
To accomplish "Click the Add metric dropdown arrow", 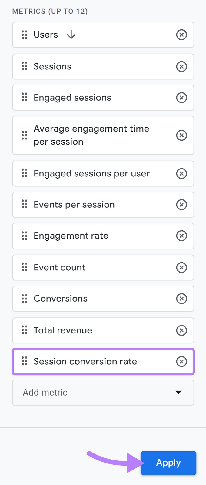I will tap(178, 393).
